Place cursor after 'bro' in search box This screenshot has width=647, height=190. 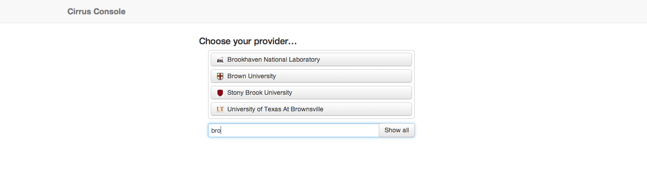(222, 131)
